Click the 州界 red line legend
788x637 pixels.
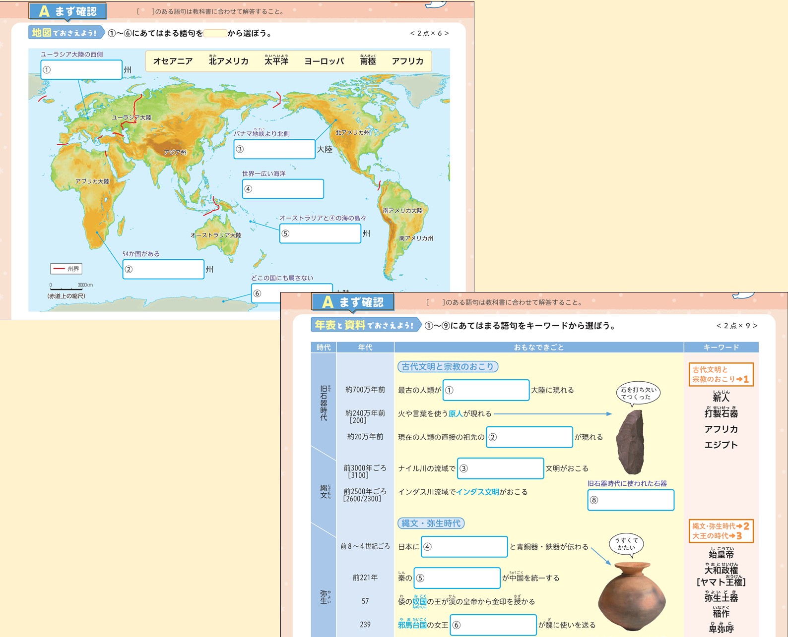coord(66,269)
